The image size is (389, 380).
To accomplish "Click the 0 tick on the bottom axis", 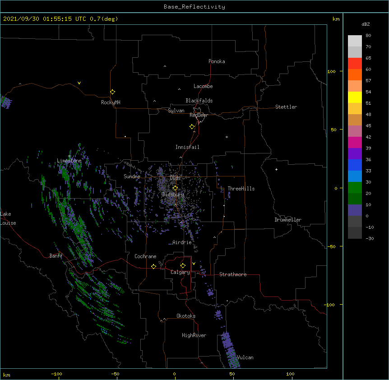I will pyautogui.click(x=174, y=374).
